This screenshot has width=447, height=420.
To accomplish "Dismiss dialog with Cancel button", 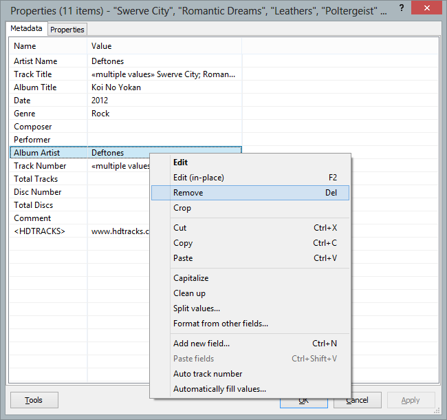I will (357, 400).
